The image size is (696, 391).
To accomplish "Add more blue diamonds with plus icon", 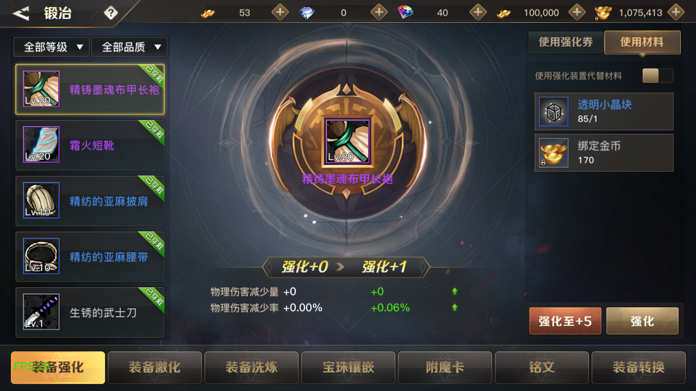I will (x=379, y=12).
